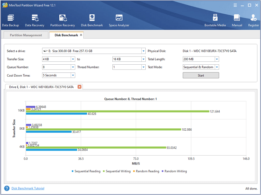This screenshot has height=195, width=261.
Task: Click the Random Writing legend entry
Action: tap(174, 171)
